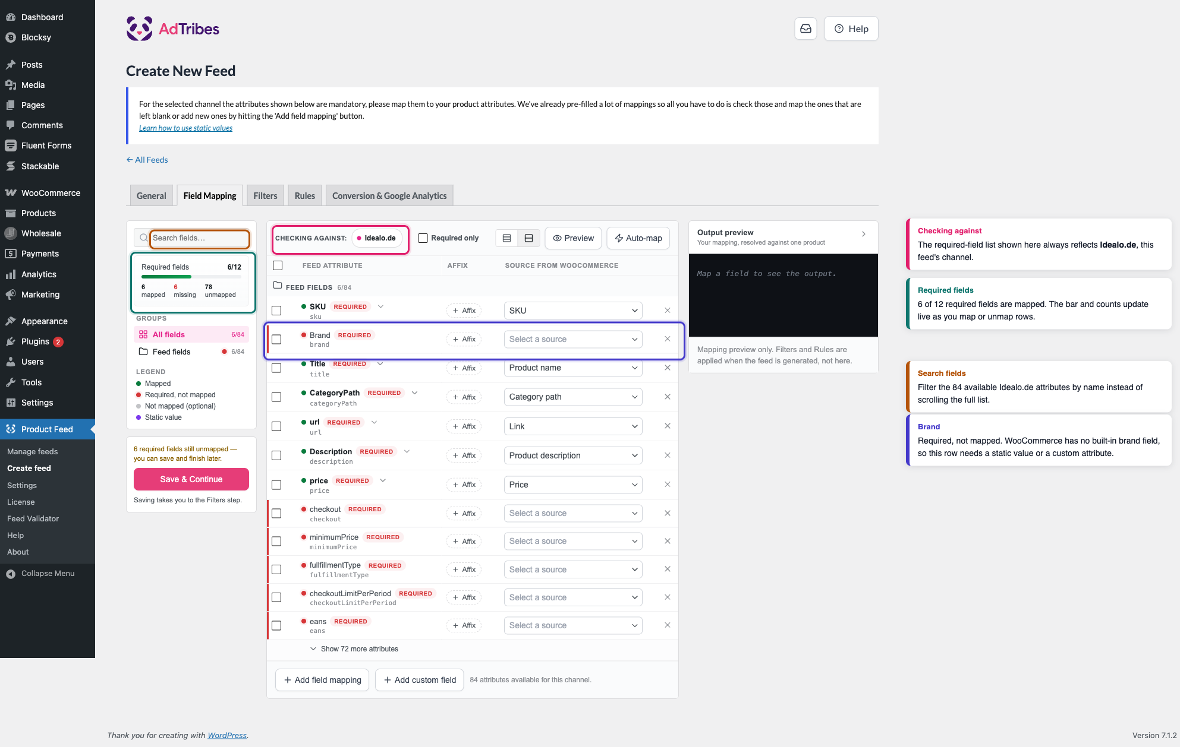Image resolution: width=1180 pixels, height=747 pixels.
Task: Follow Learn how to use static values link
Action: click(x=185, y=128)
